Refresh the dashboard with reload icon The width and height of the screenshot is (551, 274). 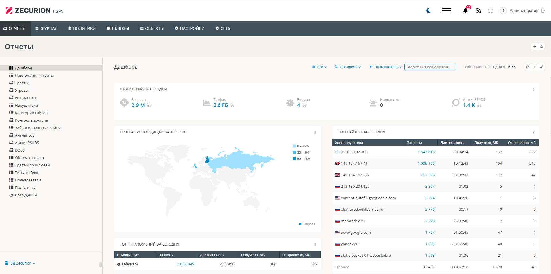tap(528, 67)
